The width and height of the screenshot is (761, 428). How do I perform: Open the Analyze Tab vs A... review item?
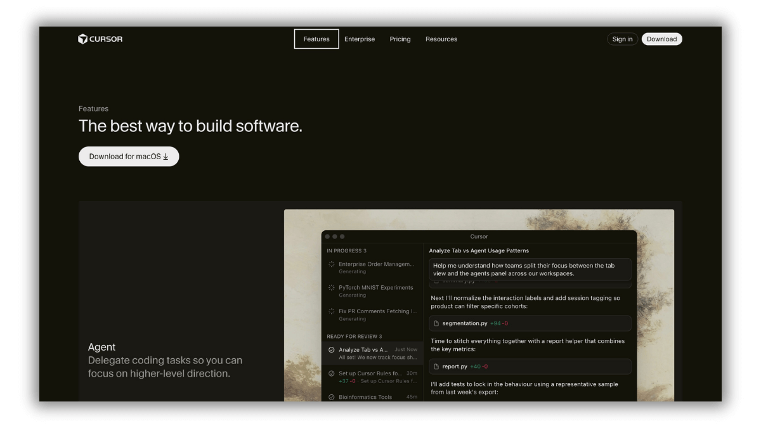372,353
